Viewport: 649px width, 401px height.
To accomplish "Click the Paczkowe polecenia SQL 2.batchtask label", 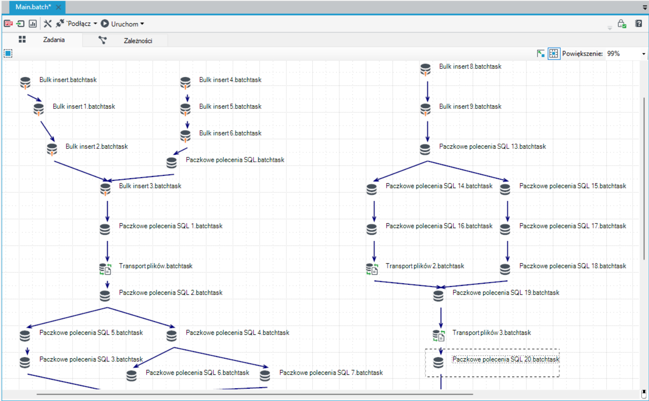I will pyautogui.click(x=171, y=293).
